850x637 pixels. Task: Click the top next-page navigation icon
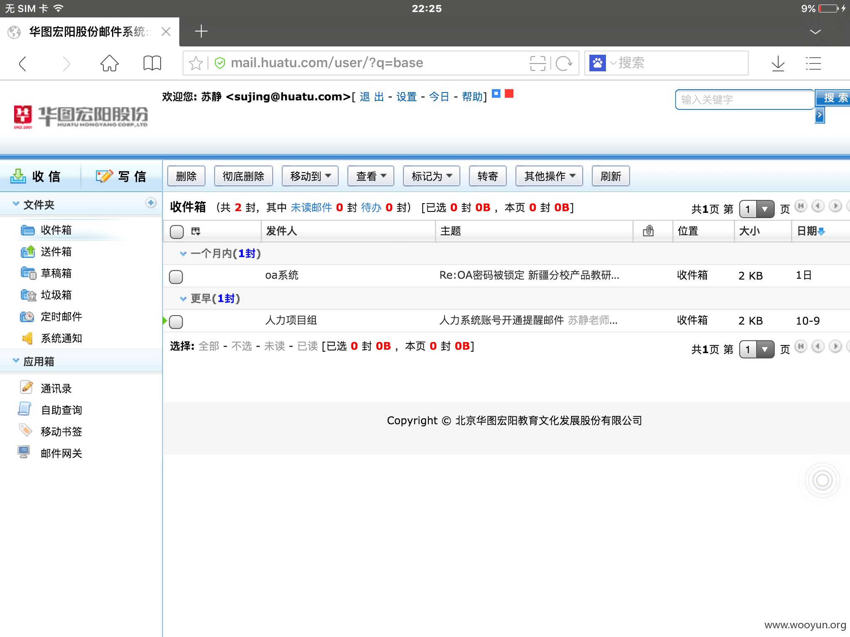835,206
